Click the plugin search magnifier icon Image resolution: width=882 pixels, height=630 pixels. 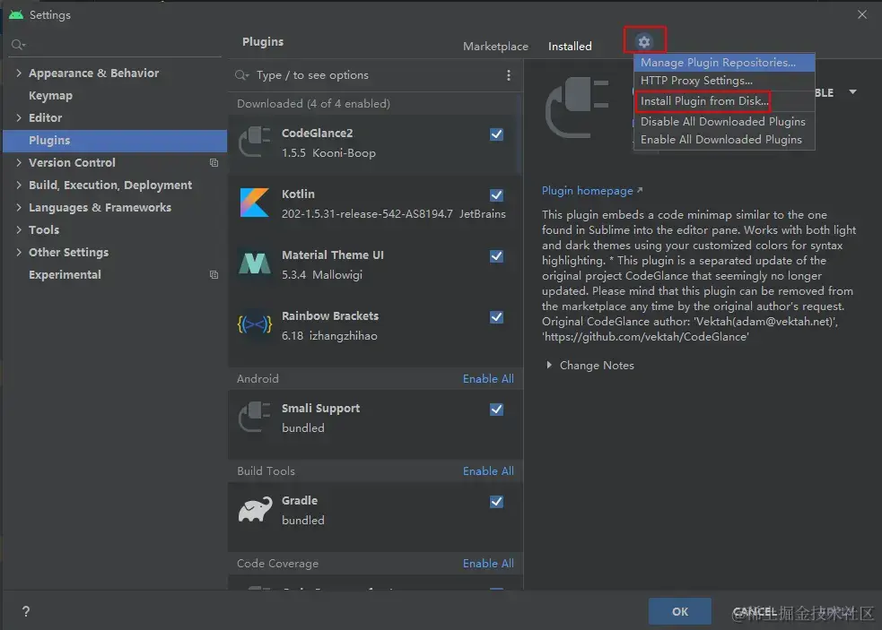pos(242,74)
